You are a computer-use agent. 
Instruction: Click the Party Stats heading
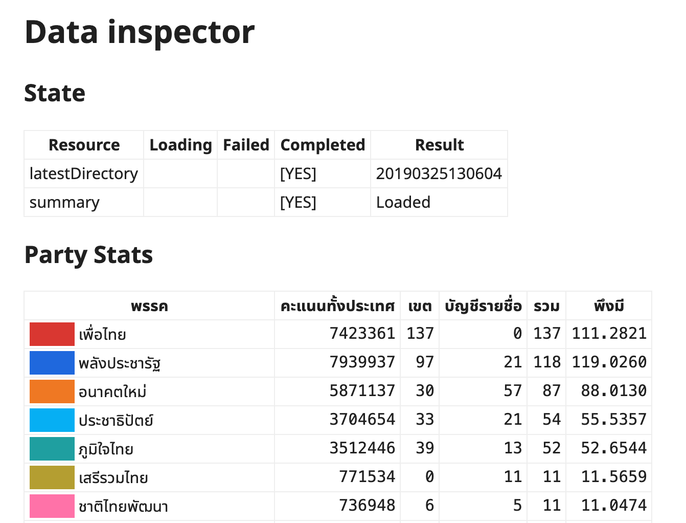point(88,255)
